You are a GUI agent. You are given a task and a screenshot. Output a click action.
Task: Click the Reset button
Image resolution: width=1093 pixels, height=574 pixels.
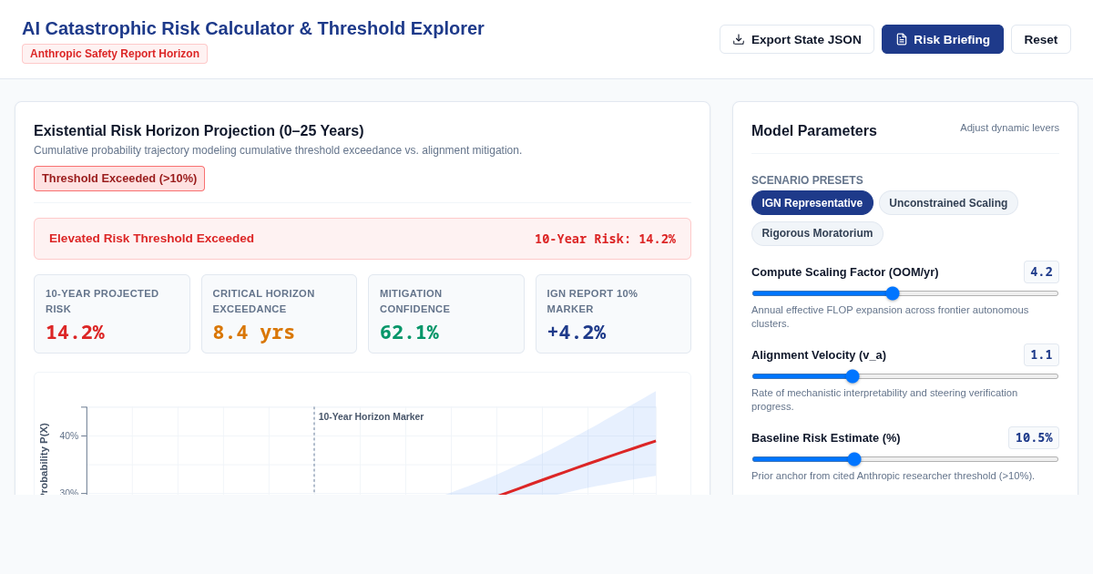pos(1041,39)
